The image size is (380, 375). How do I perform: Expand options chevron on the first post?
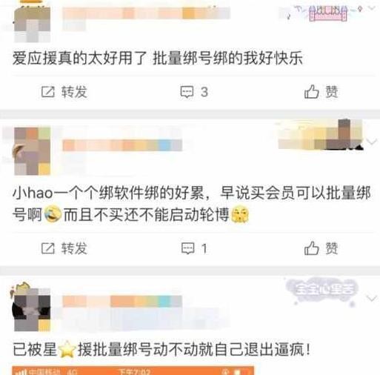[372, 8]
